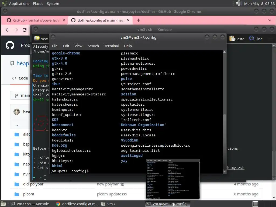Open the old-polybar folder on GitHub

33,184
